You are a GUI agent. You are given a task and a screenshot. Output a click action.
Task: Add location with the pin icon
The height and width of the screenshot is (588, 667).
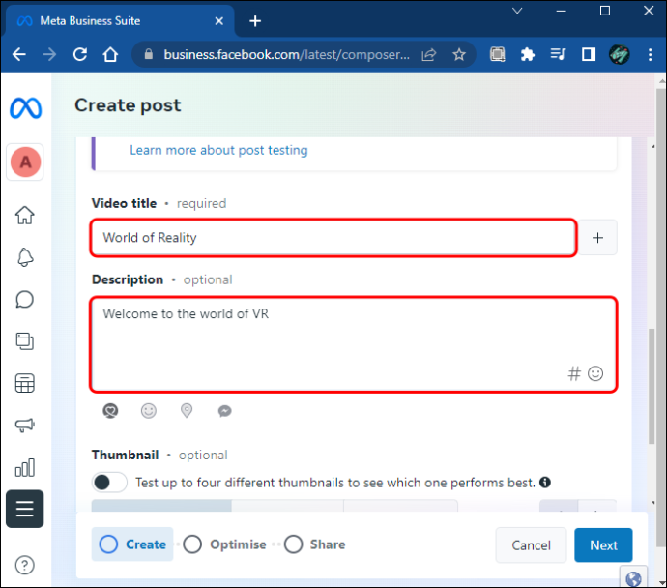point(187,411)
